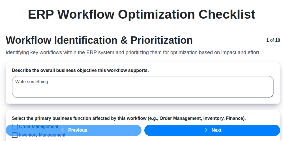The image size is (283, 141).
Task: Click the Order Management label text
Action: tap(38, 127)
